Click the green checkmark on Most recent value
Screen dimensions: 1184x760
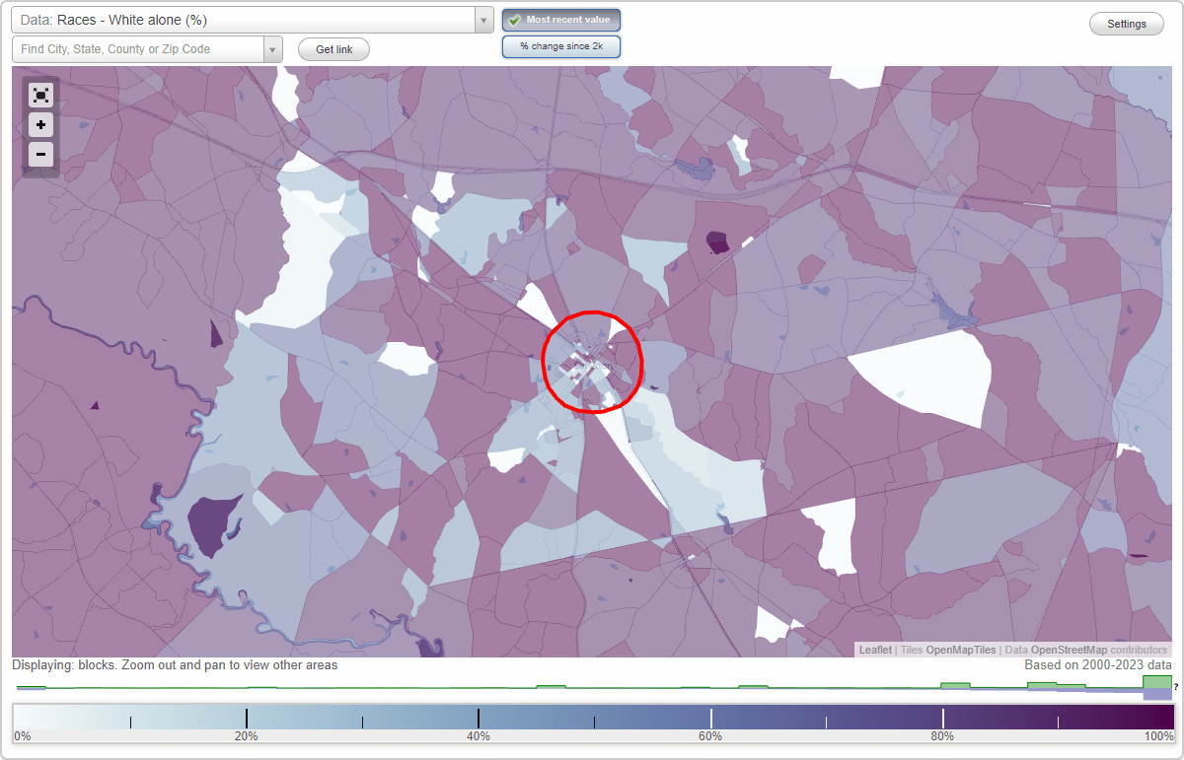click(516, 19)
